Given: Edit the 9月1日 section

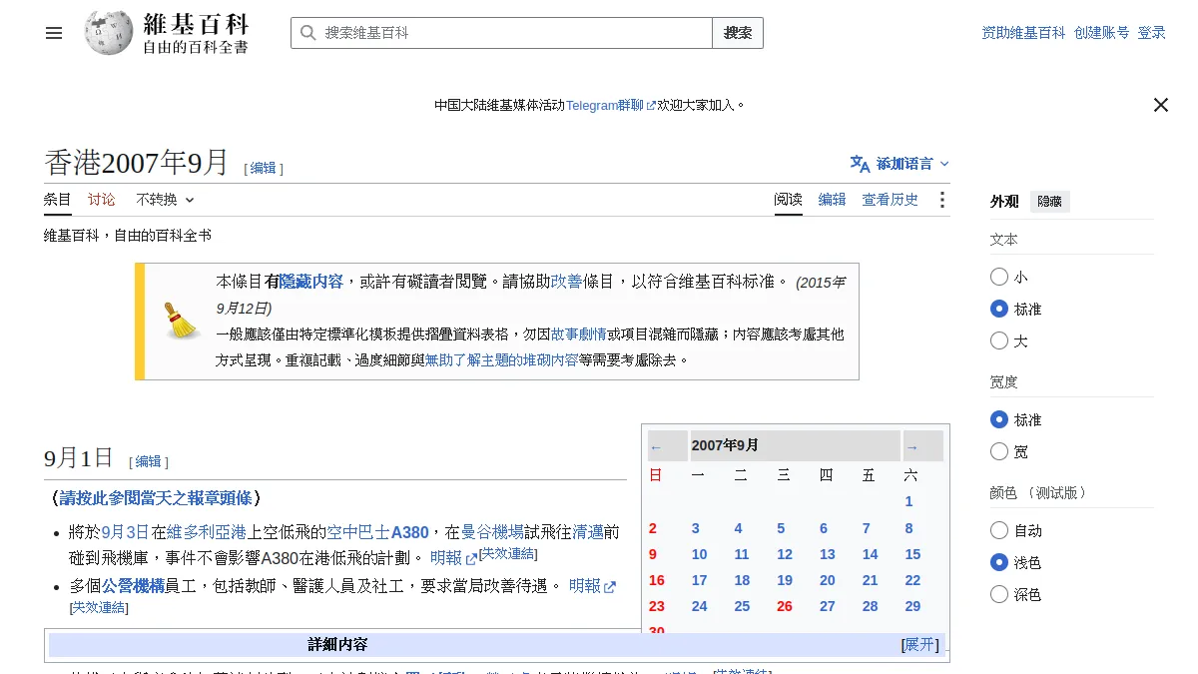Looking at the screenshot, I should tap(149, 461).
